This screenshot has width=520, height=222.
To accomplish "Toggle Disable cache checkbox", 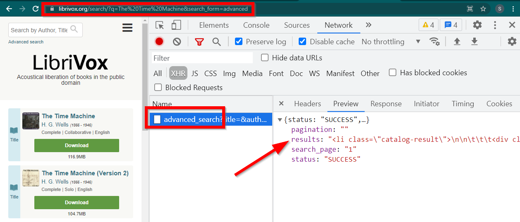I will pyautogui.click(x=302, y=41).
